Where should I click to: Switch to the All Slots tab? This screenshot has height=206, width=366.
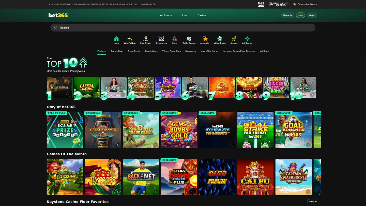264,51
